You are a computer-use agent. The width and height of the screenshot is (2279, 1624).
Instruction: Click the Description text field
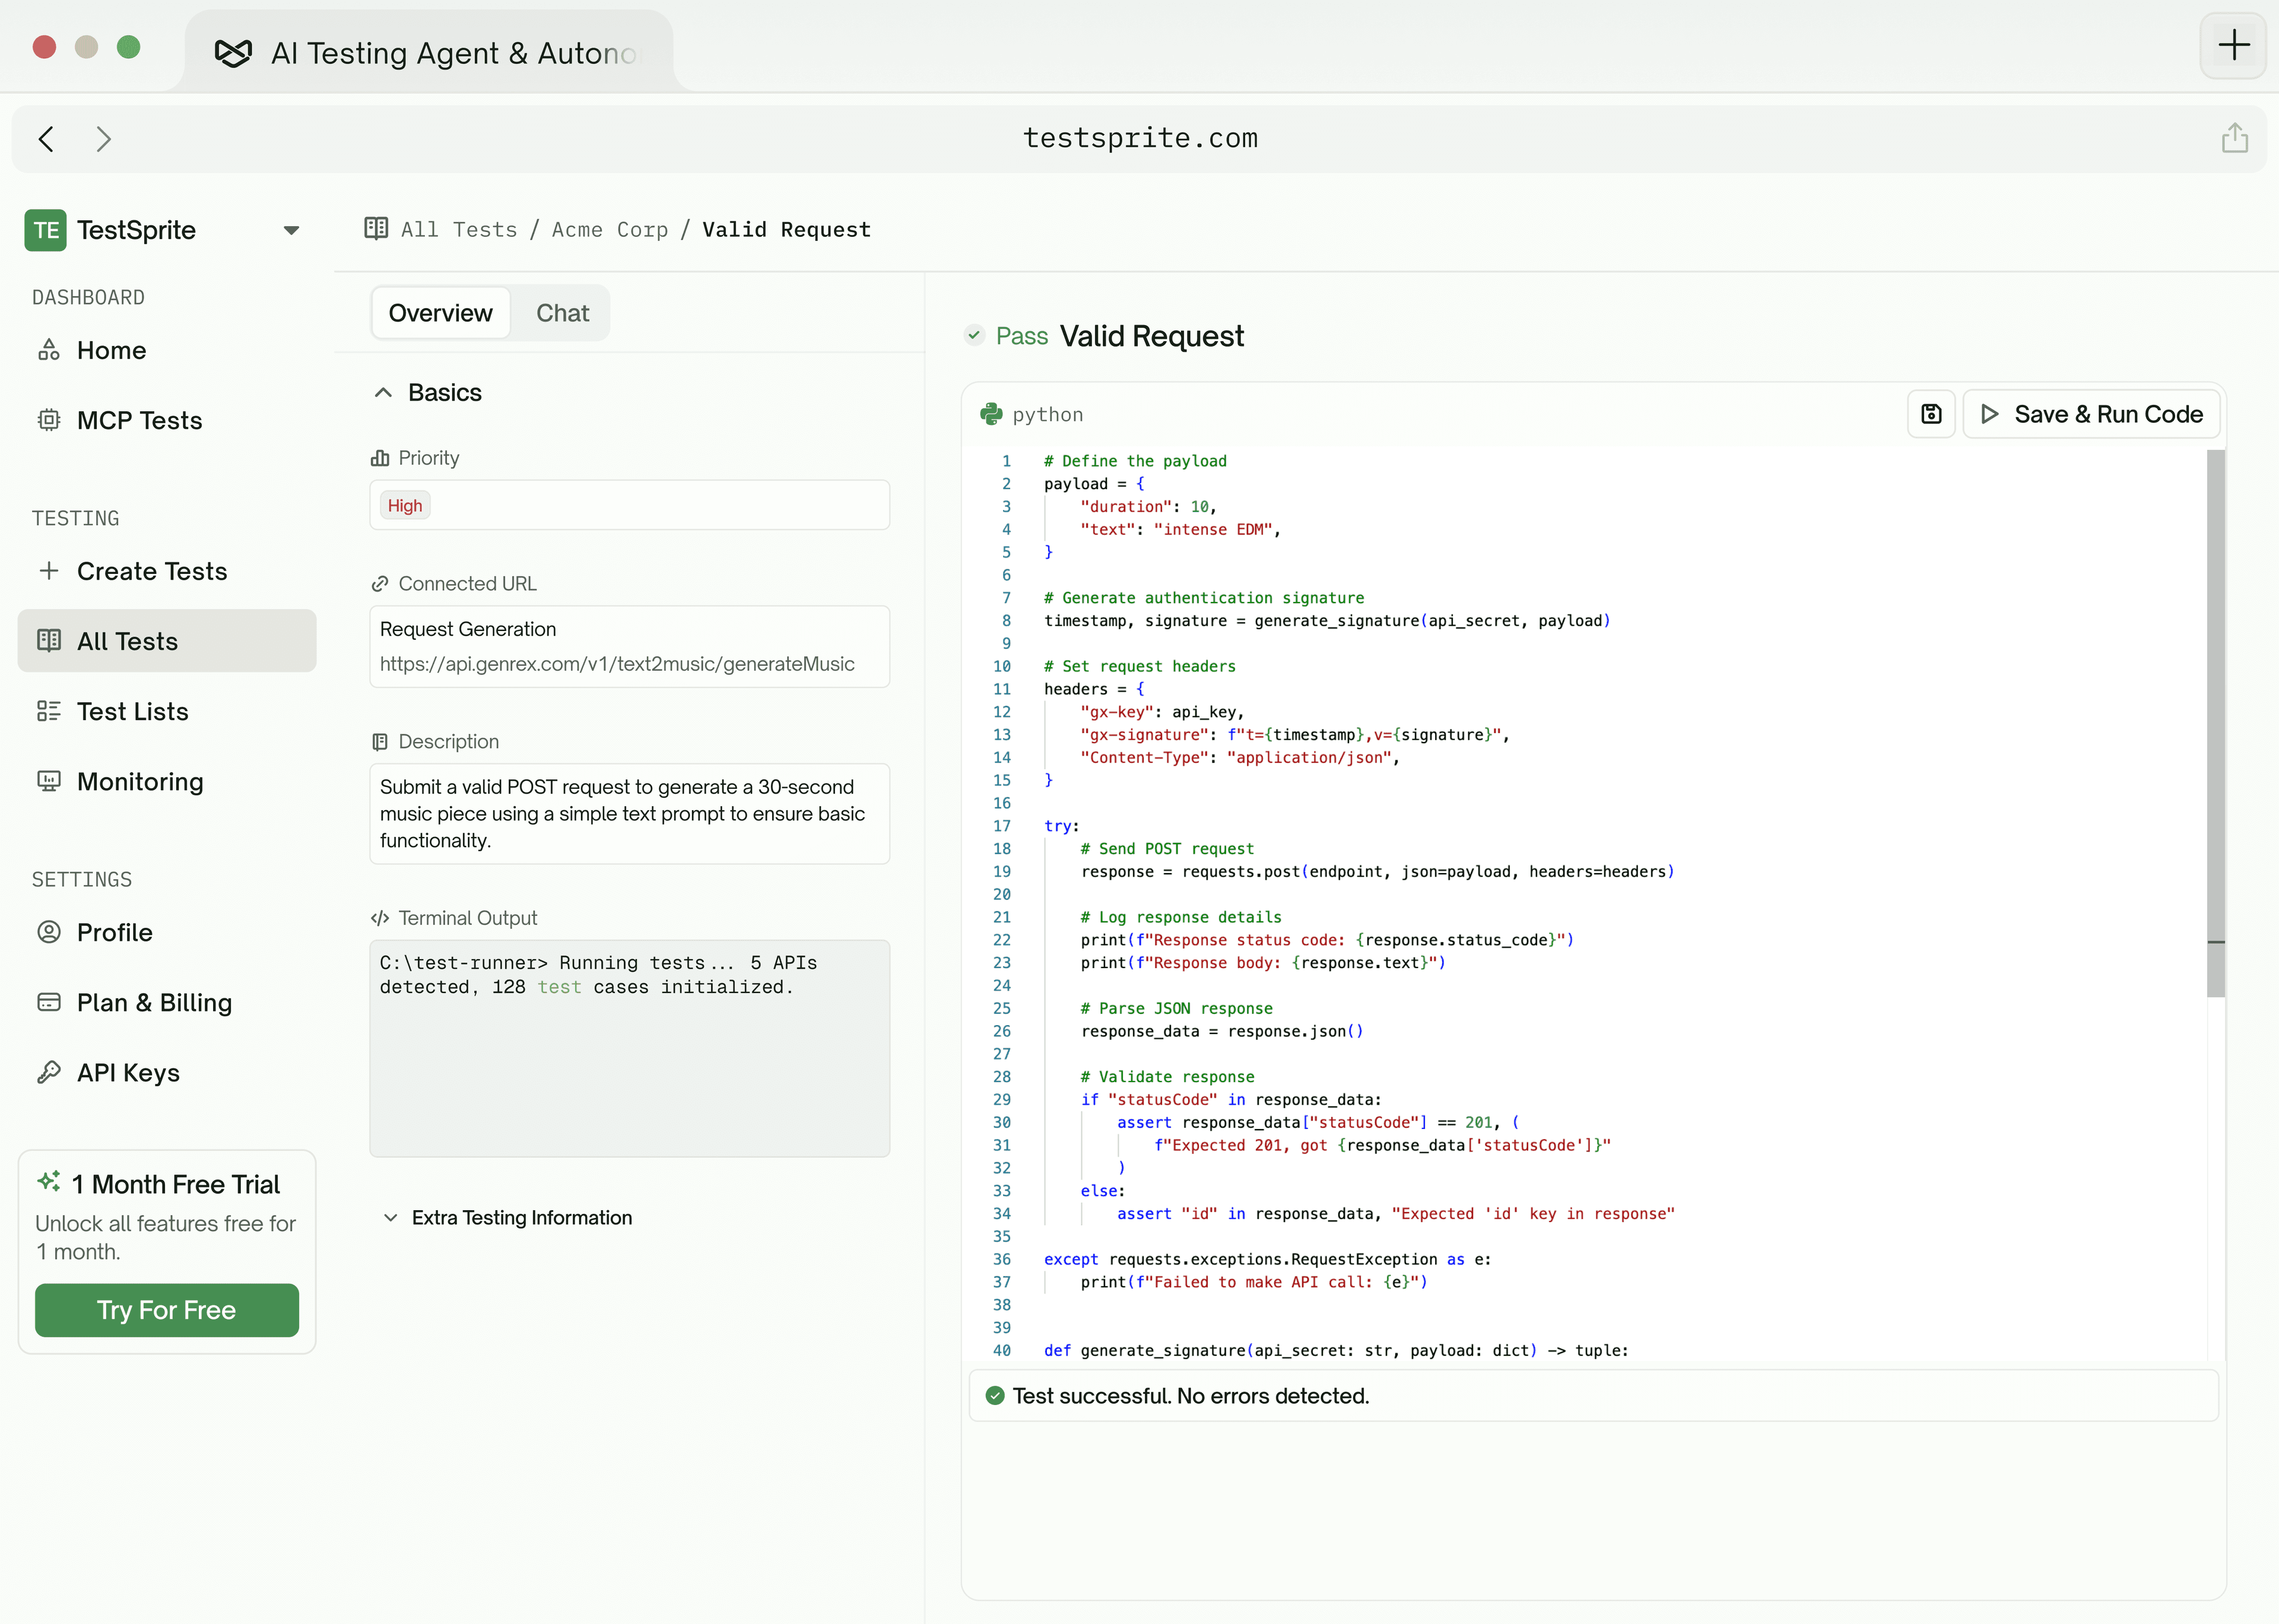(630, 814)
